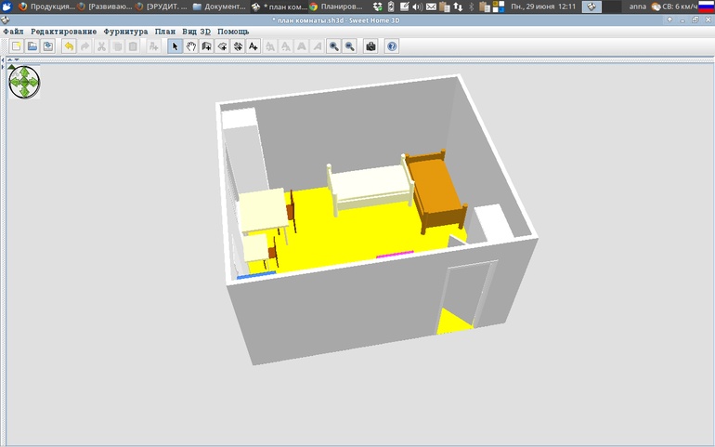
Task: Open help with question mark icon
Action: pos(392,46)
